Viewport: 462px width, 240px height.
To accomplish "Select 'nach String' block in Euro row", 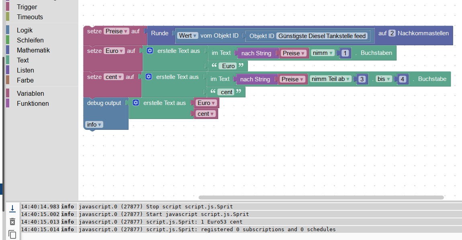I will coord(256,53).
